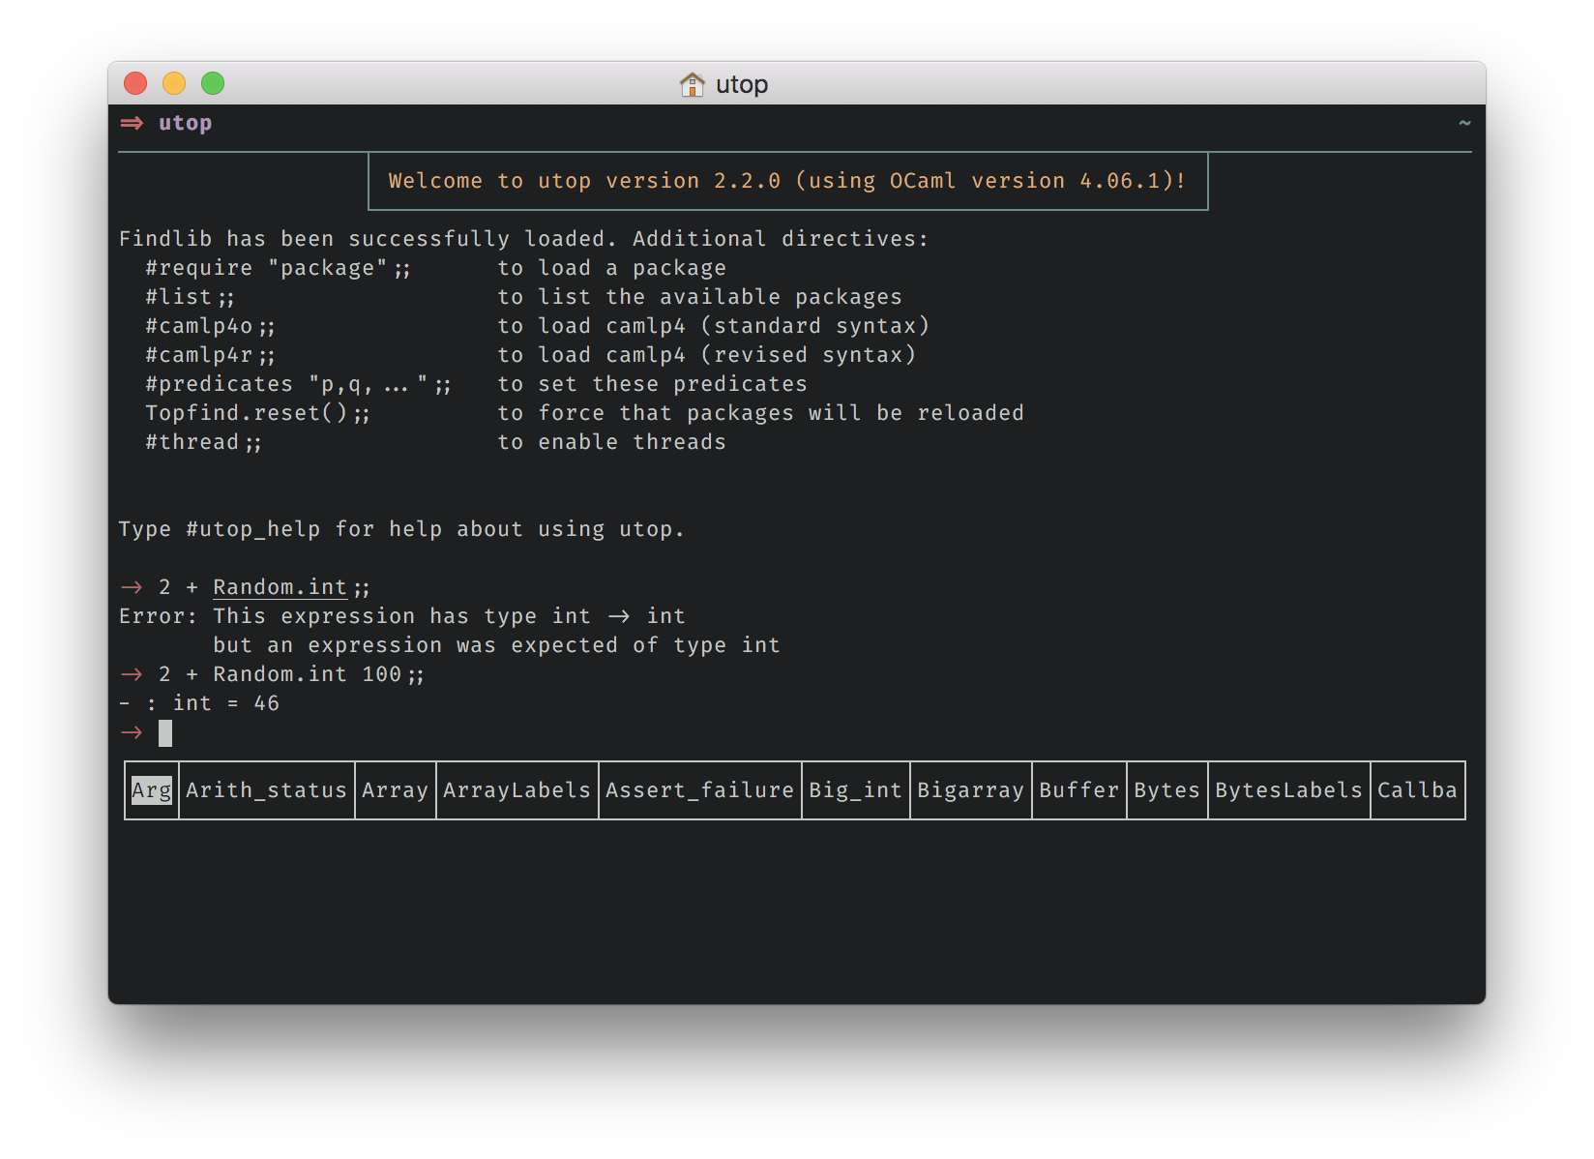
Task: Select the Arg completion candidate
Action: [151, 790]
